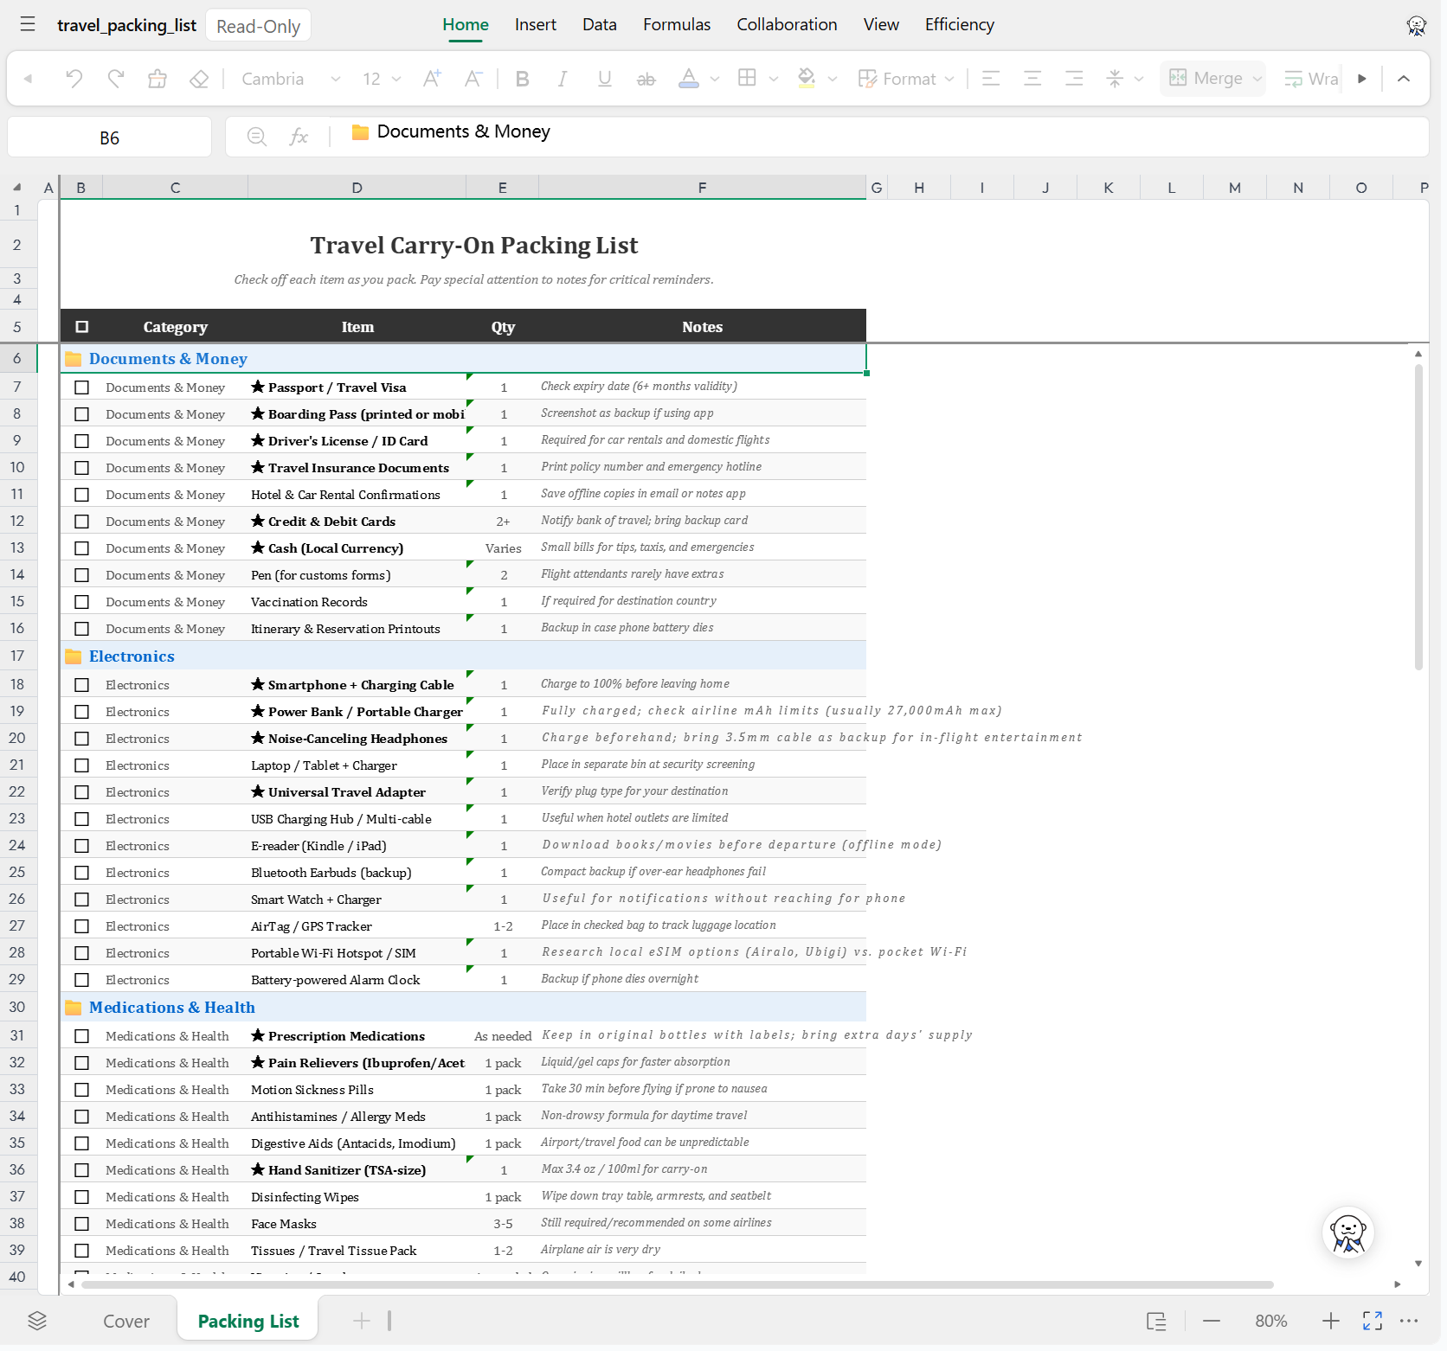Click the reading layout icon in status bar
Viewport: 1447px width, 1351px height.
[1156, 1321]
